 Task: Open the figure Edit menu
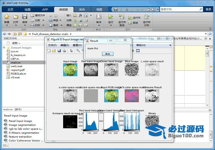[65, 45]
